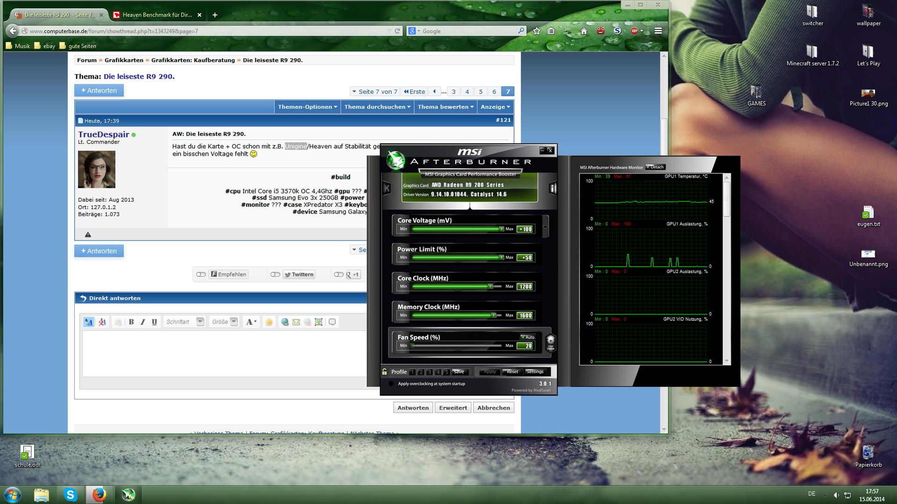Open Skype from the taskbar
Viewport: 897px width, 504px height.
(x=70, y=495)
